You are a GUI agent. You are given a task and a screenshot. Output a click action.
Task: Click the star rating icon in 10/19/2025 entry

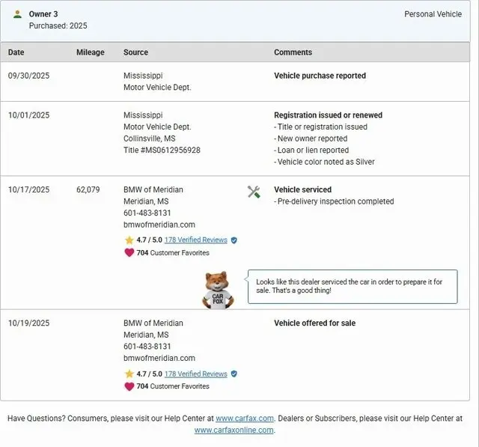129,374
